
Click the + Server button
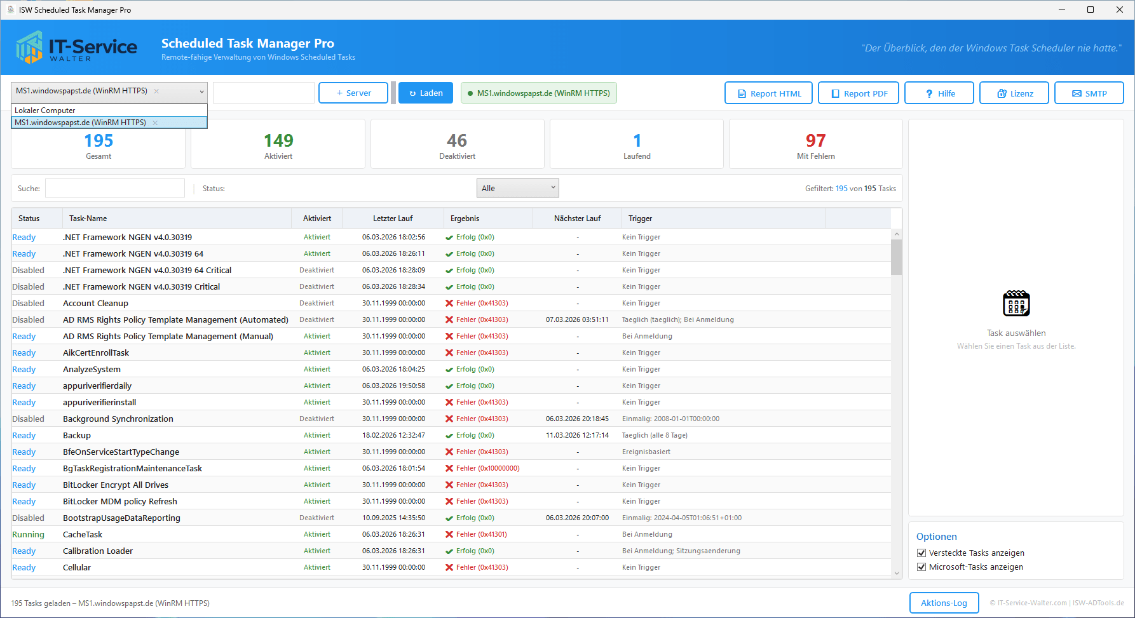coord(353,93)
